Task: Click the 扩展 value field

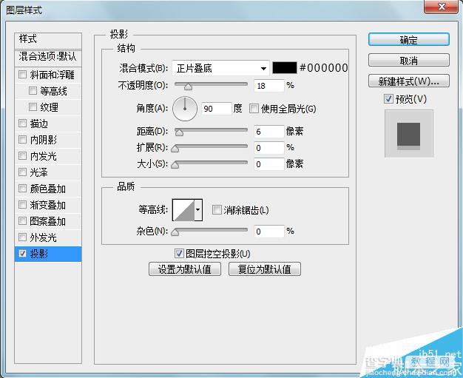Action: [269, 148]
